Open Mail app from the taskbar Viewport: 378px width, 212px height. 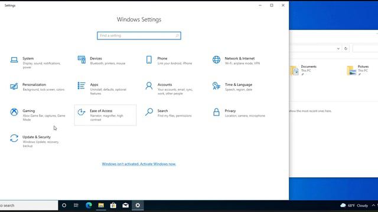tap(125, 206)
